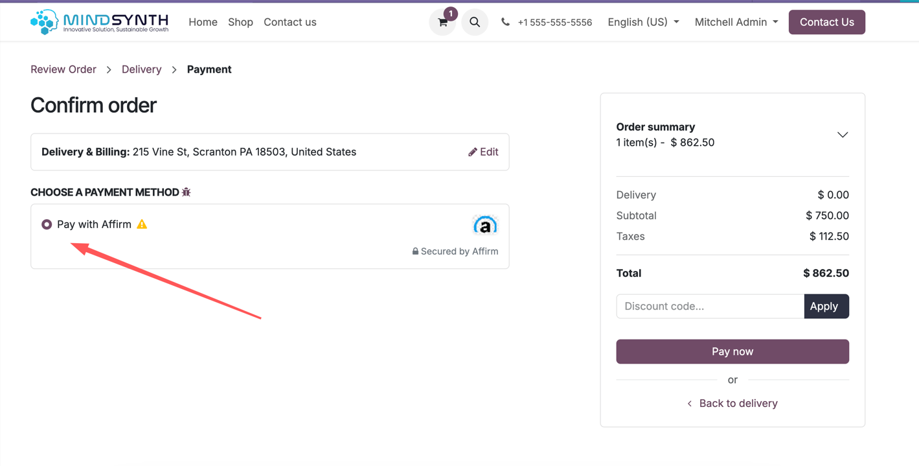Screen dimensions: 919x466
Task: Open the shopping cart icon
Action: click(443, 23)
